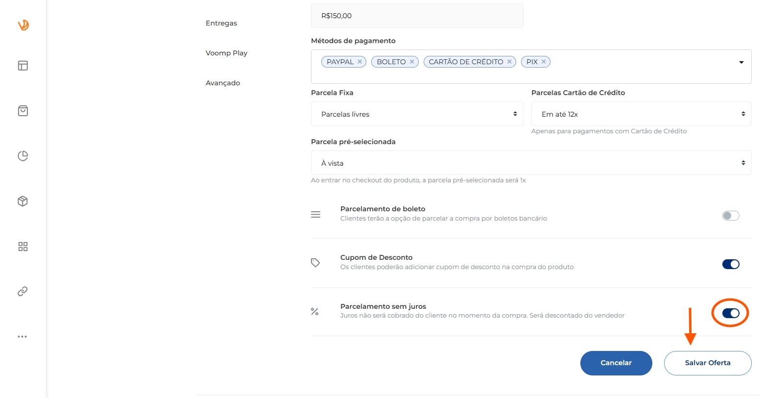Open the three-dots more icon in sidebar

(x=23, y=337)
